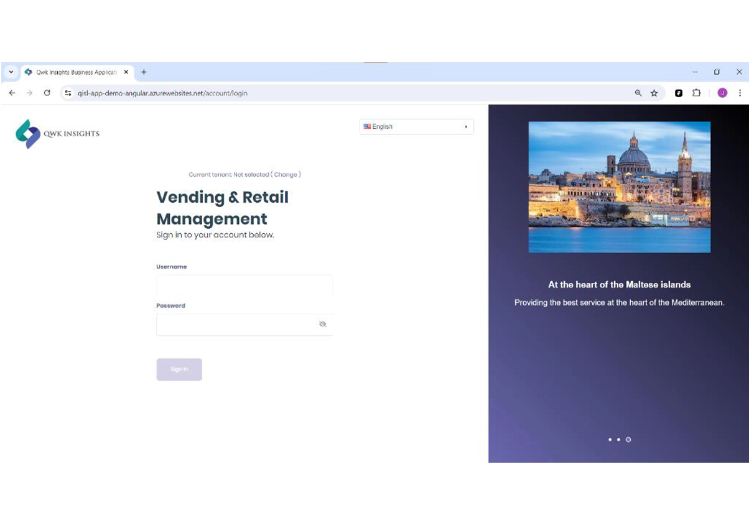Toggle password visibility eye icon
Screen dimensions: 749x510
point(322,324)
